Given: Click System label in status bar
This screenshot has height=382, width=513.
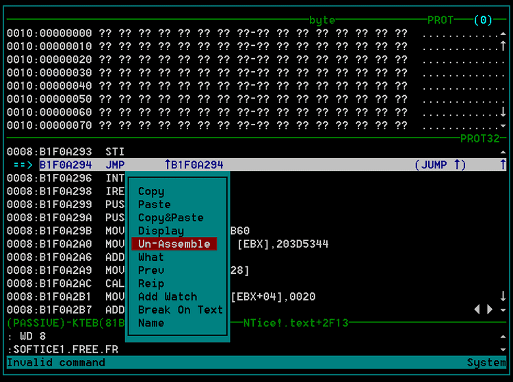Looking at the screenshot, I should click(486, 363).
